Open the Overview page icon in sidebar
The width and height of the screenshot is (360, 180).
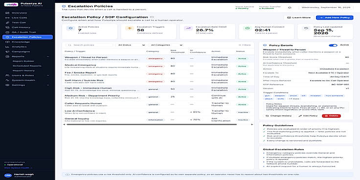(7, 13)
